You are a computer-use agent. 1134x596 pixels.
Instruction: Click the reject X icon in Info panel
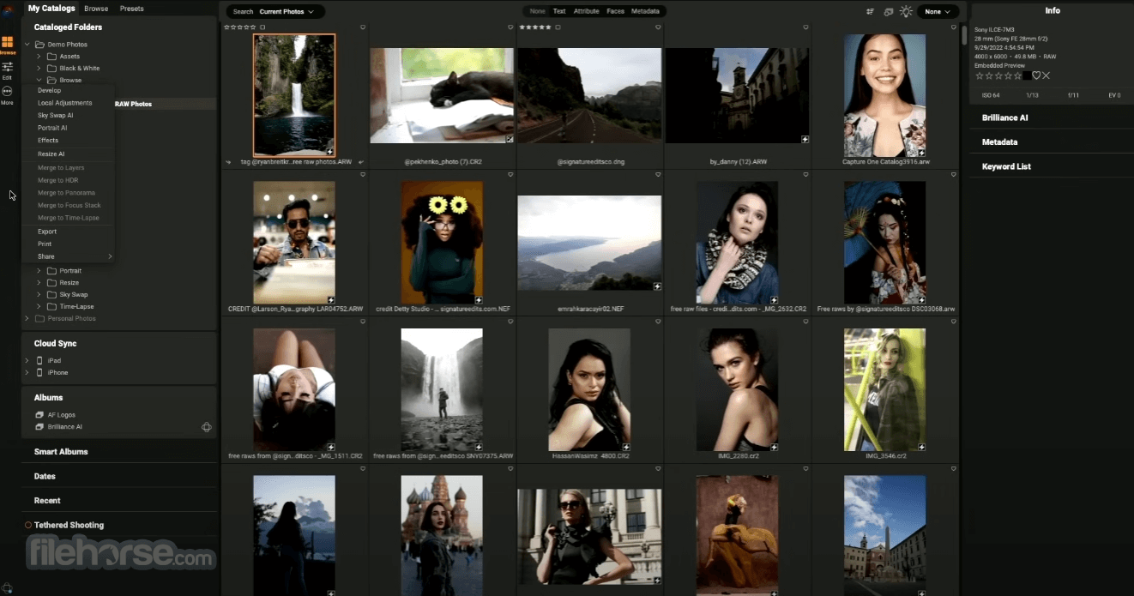(x=1046, y=75)
